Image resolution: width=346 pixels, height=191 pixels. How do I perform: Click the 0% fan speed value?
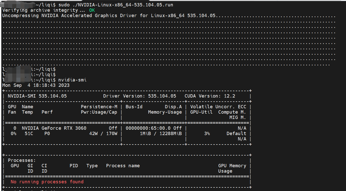(x=14, y=134)
